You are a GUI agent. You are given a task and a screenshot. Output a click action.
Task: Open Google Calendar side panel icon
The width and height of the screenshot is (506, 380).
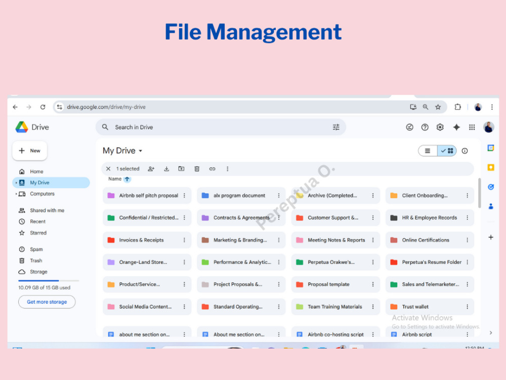point(490,148)
